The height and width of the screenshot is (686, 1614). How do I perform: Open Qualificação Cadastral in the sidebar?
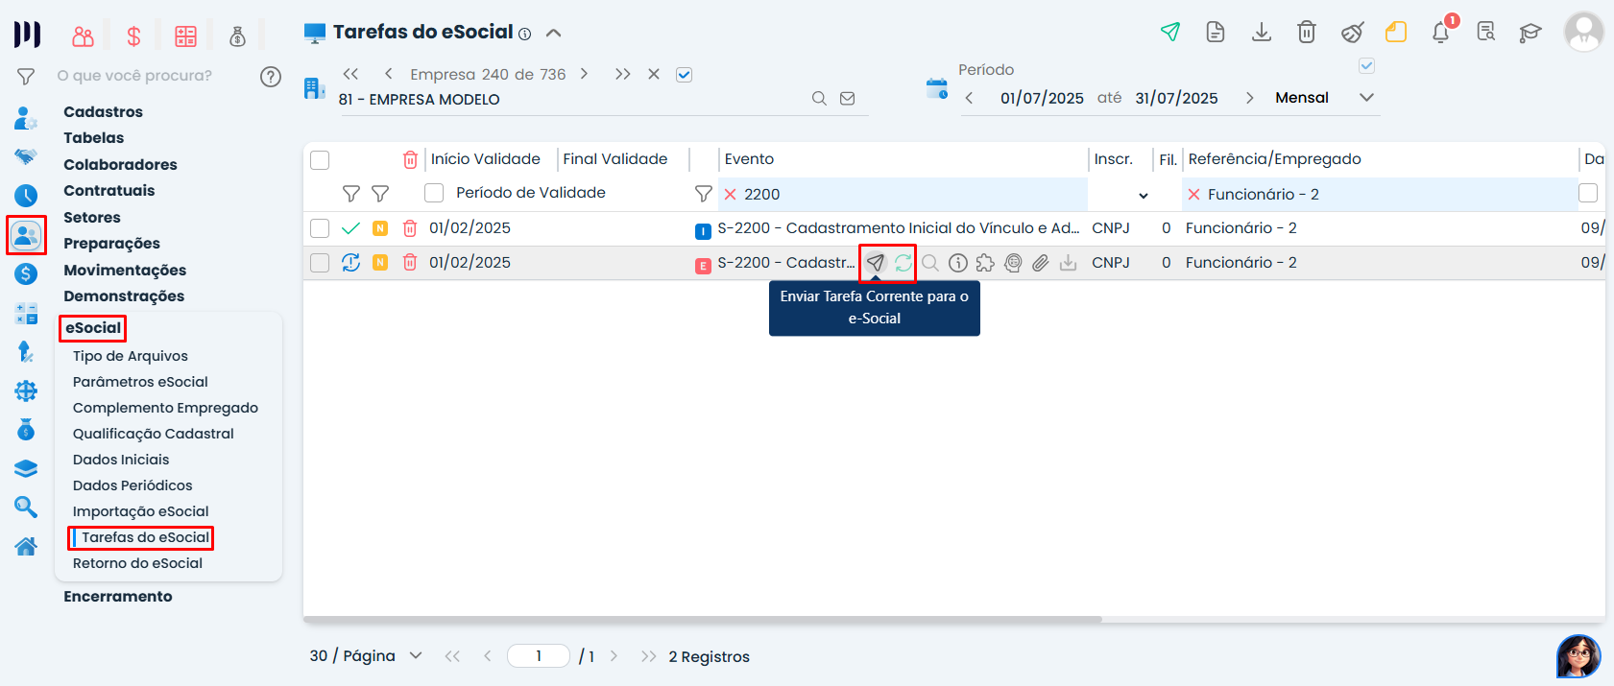click(x=154, y=434)
